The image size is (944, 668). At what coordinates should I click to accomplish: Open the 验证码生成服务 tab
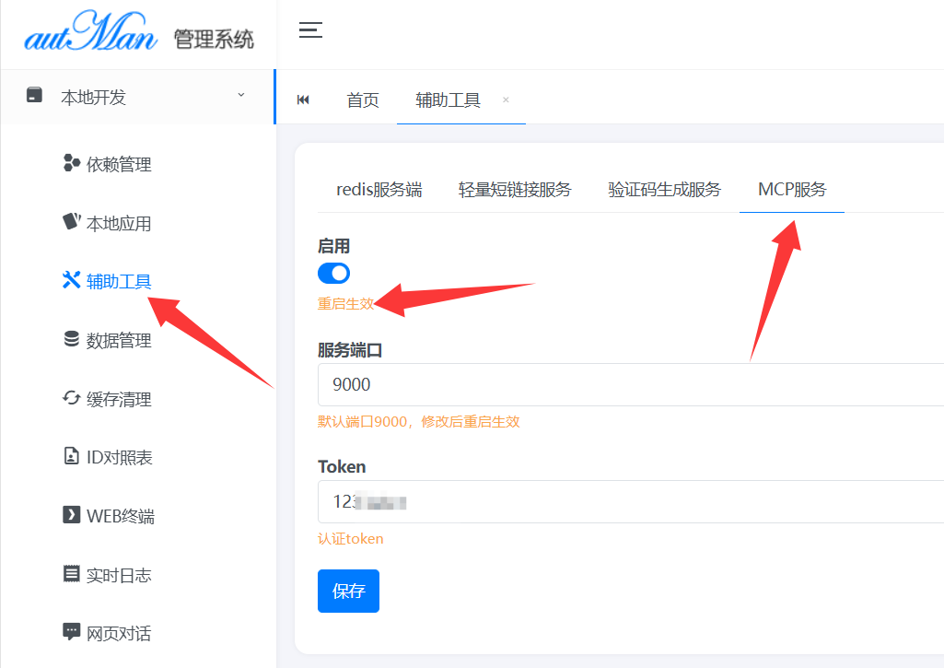click(664, 190)
